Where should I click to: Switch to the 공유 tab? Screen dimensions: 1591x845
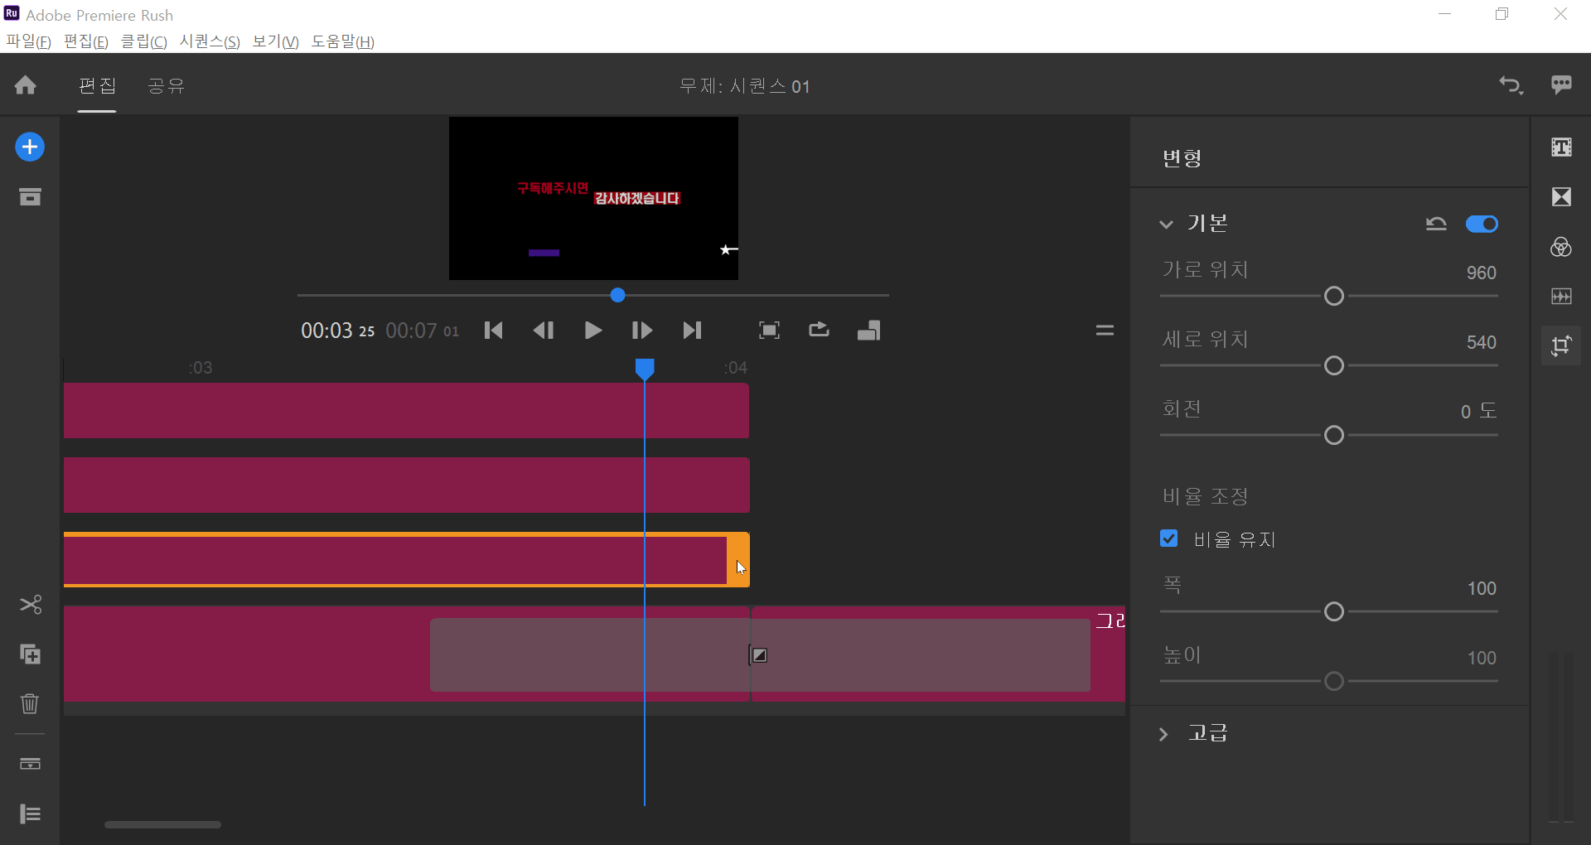pyautogui.click(x=166, y=86)
